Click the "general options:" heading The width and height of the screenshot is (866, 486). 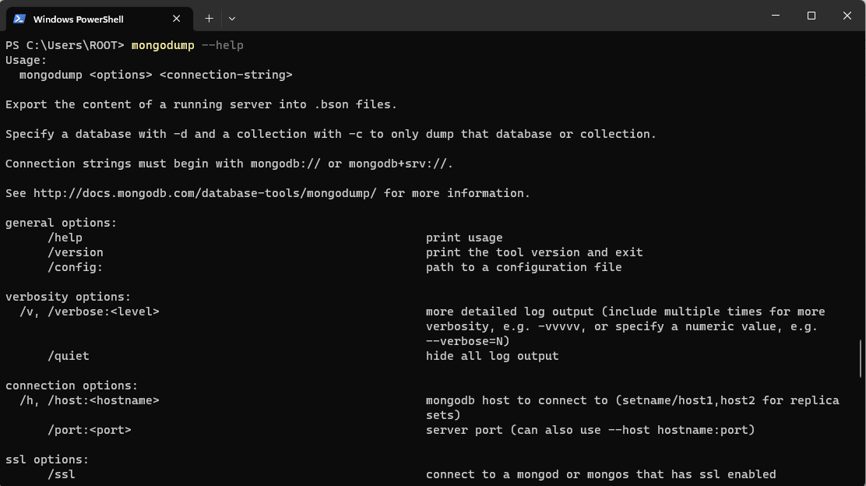(61, 223)
